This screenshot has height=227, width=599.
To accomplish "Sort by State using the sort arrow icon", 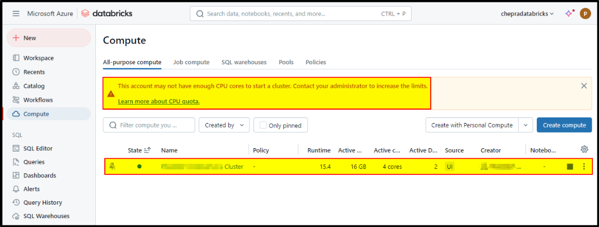I will [x=148, y=150].
